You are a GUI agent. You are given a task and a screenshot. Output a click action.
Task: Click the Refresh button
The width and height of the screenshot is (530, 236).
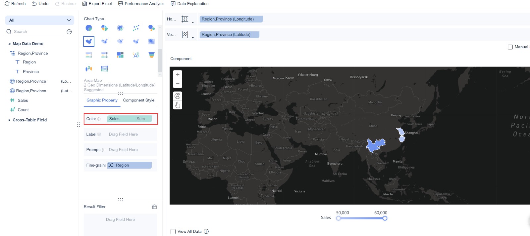click(x=15, y=4)
